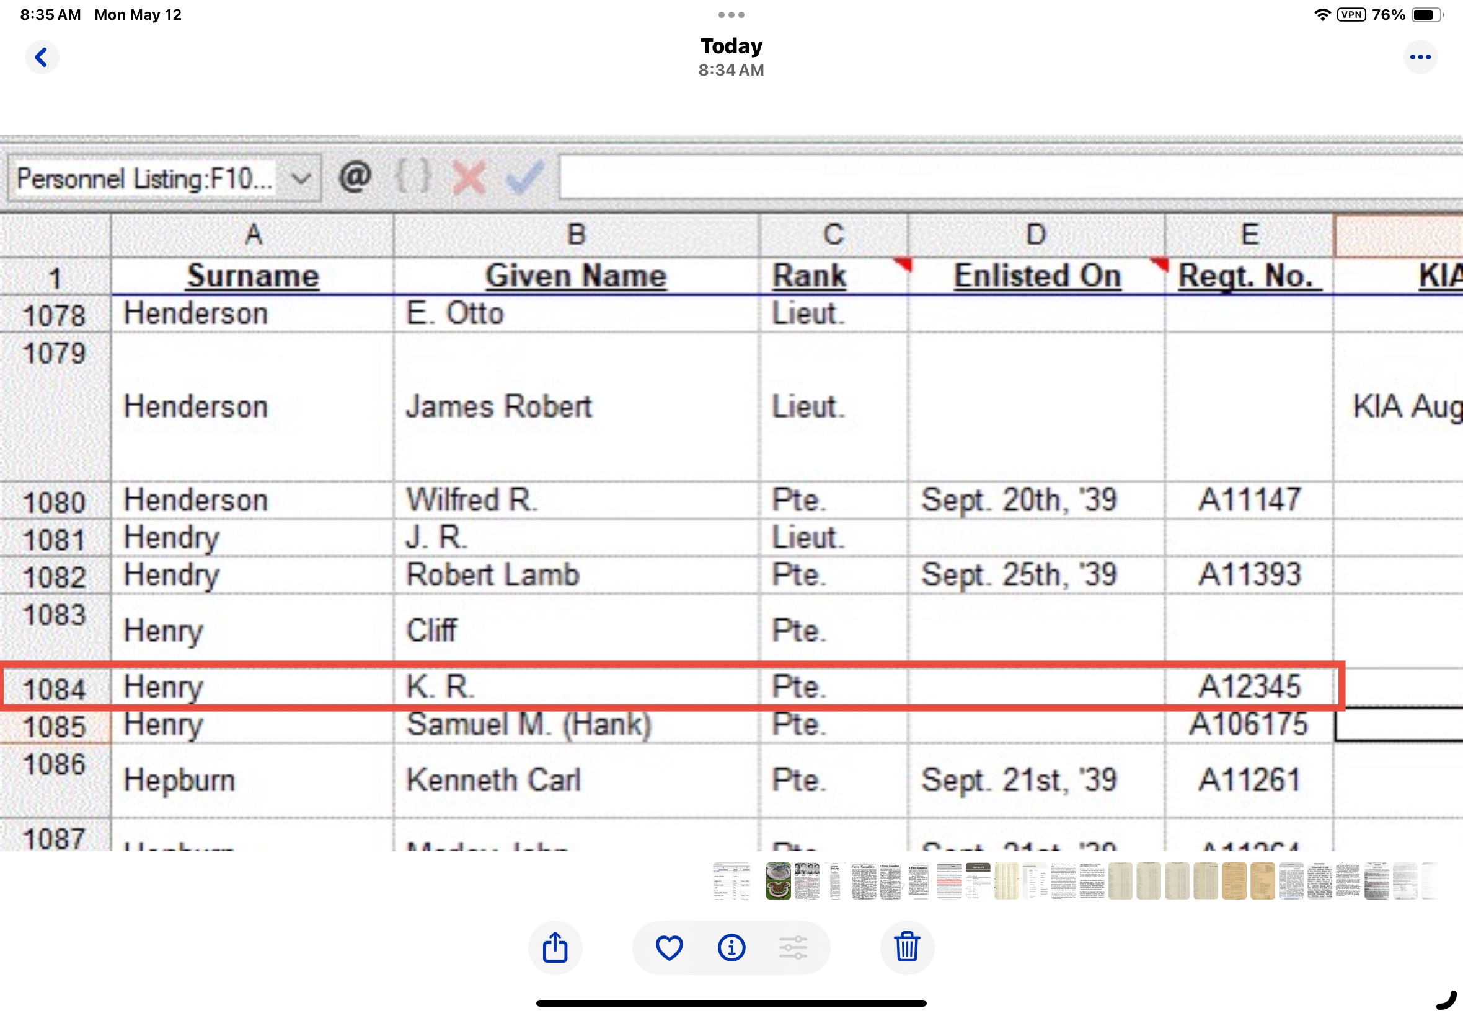Tap the photo on Henry K. R. row
Image resolution: width=1463 pixels, height=1016 pixels.
tap(672, 686)
